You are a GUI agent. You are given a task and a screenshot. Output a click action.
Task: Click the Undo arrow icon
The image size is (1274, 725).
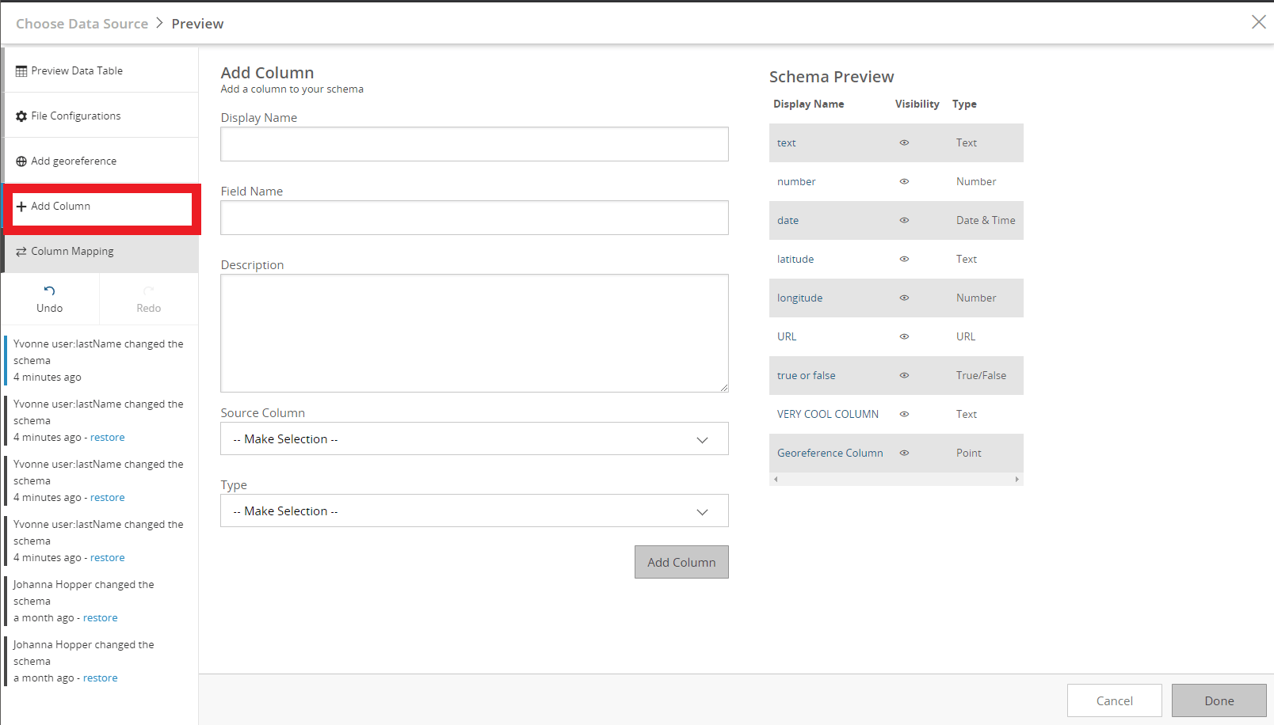(x=49, y=291)
